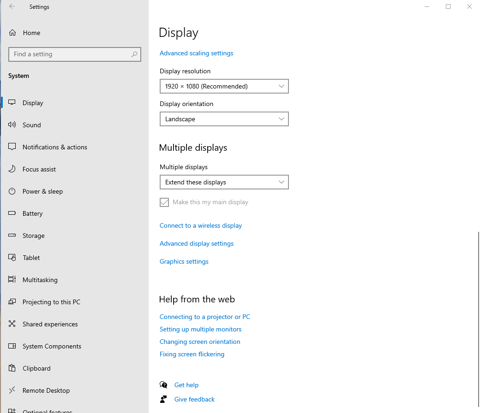Expand the Display orientation dropdown
This screenshot has height=413, width=480.
(x=224, y=119)
